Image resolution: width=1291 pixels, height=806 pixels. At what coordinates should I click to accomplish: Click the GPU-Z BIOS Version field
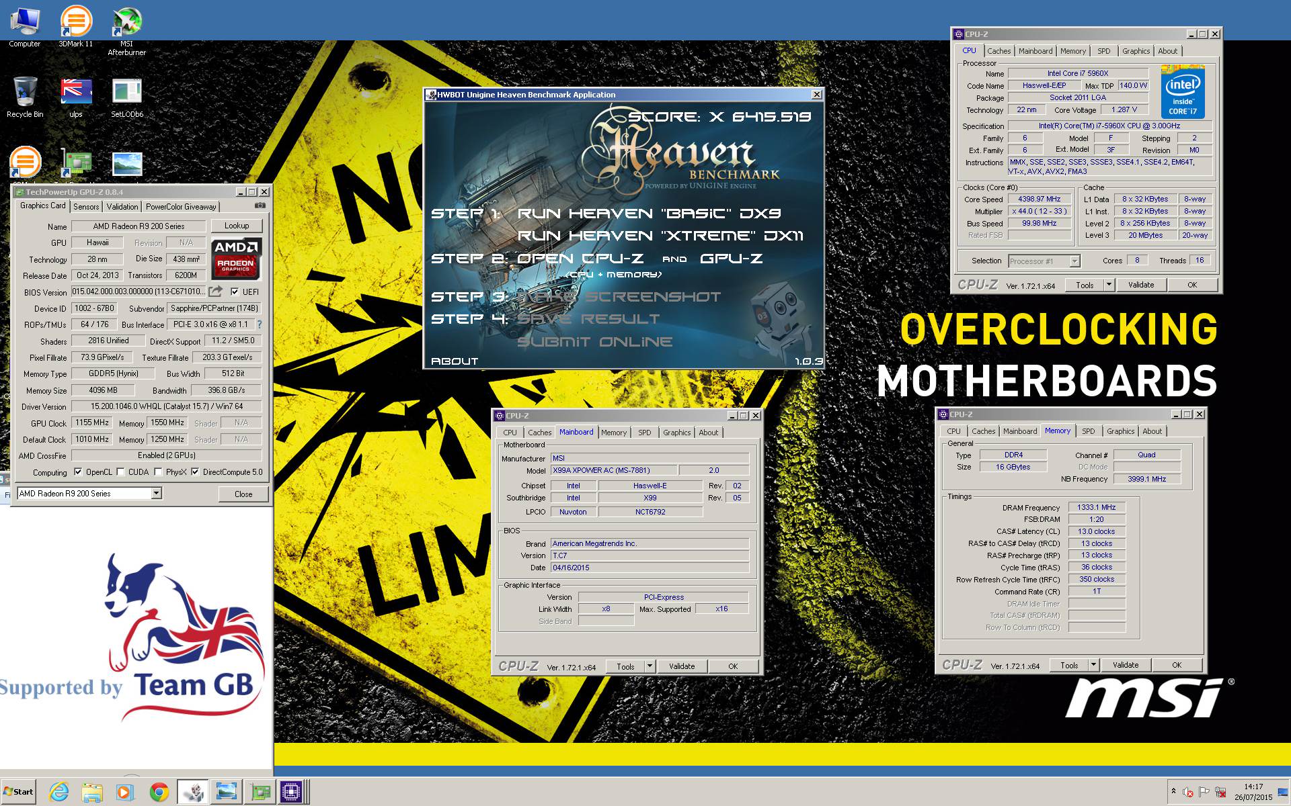139,292
